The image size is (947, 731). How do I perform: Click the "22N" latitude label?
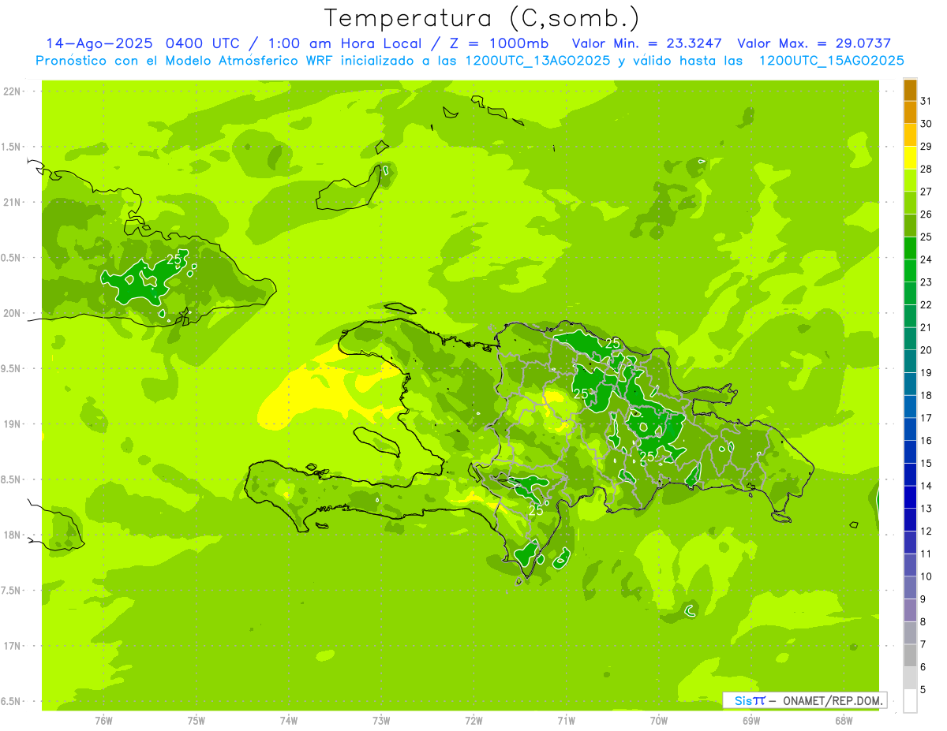[12, 91]
